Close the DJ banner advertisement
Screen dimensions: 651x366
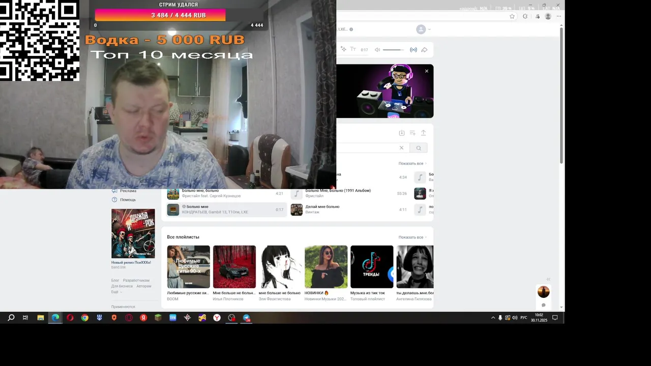[x=427, y=71]
